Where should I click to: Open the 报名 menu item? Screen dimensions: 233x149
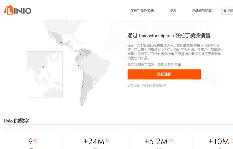(173, 11)
